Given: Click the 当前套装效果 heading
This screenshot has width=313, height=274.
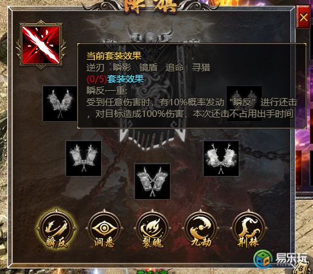Looking at the screenshot, I should point(114,56).
